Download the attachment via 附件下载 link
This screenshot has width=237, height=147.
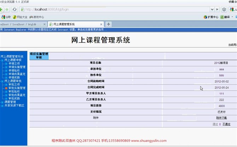[x=221, y=118]
